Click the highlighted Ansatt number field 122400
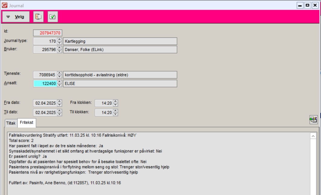The width and height of the screenshot is (321, 195). pos(45,84)
